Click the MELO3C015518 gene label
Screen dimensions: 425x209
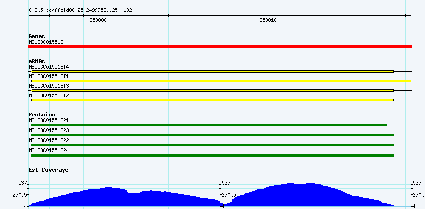(46, 42)
